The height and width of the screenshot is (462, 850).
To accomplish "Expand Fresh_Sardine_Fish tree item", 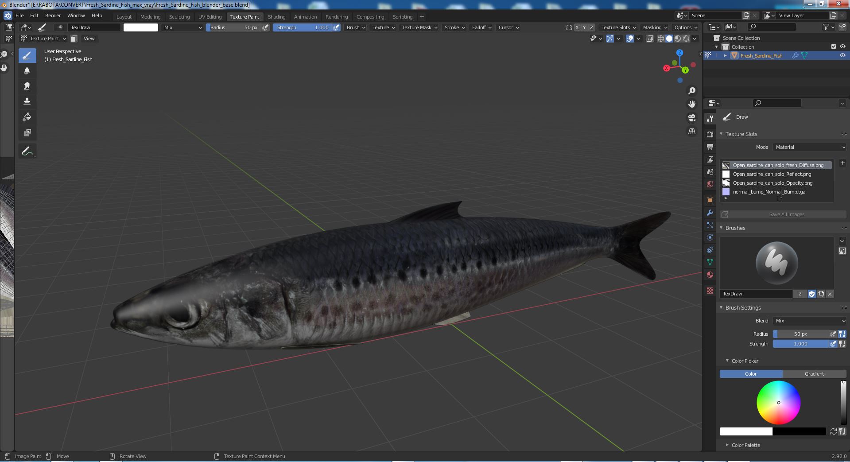I will (725, 55).
